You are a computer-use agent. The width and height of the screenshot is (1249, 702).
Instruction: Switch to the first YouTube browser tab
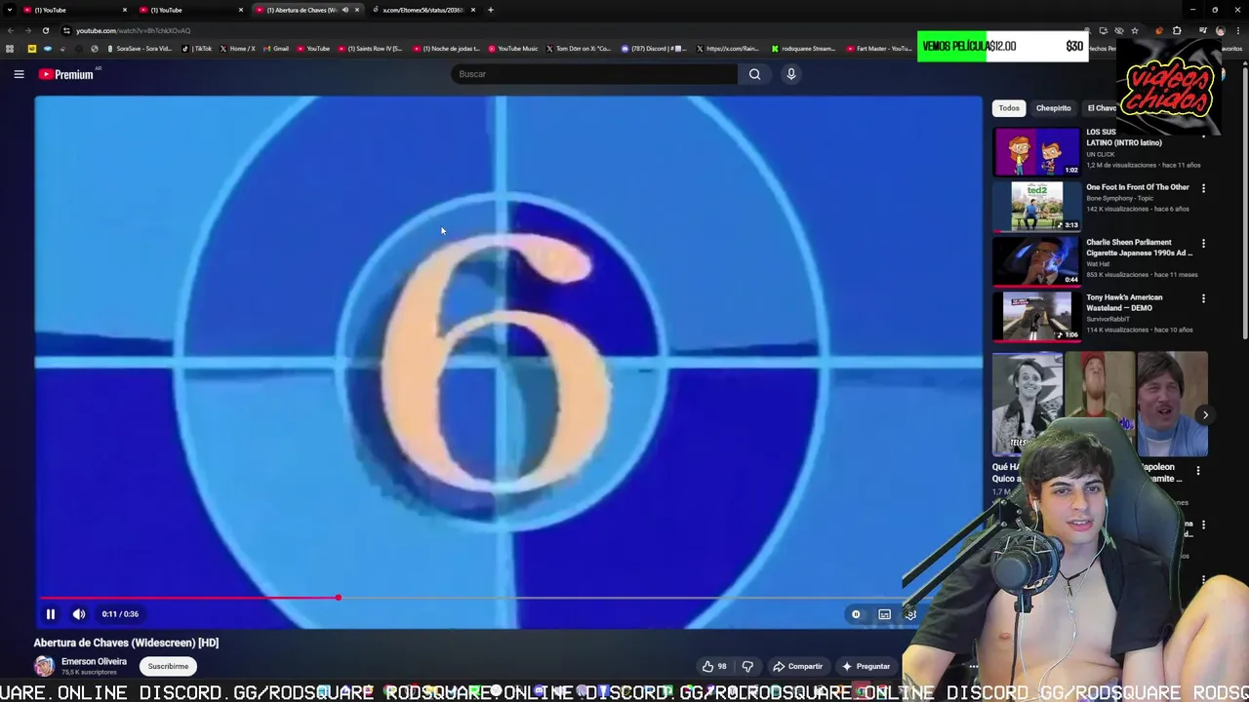tap(74, 10)
